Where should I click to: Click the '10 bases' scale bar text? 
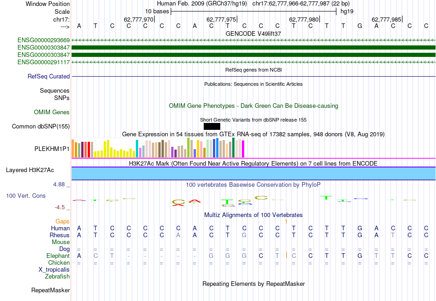pyautogui.click(x=157, y=11)
